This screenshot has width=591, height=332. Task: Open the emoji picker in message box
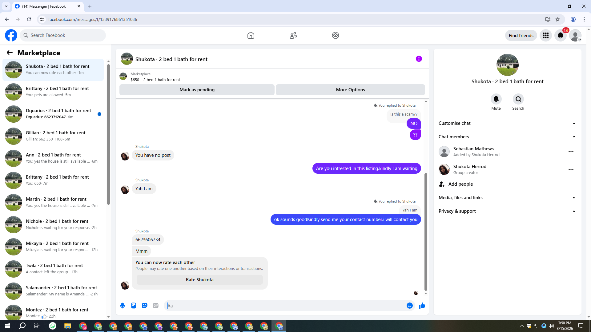[410, 306]
